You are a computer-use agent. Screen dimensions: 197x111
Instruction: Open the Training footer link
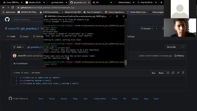(x=135, y=99)
